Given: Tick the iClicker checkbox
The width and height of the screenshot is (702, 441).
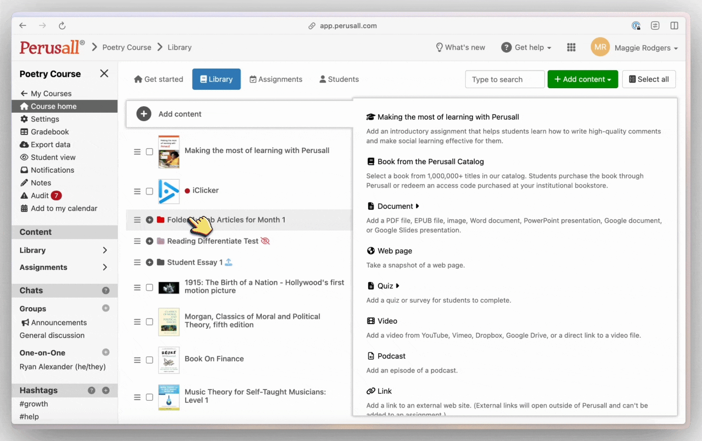Looking at the screenshot, I should tap(149, 191).
